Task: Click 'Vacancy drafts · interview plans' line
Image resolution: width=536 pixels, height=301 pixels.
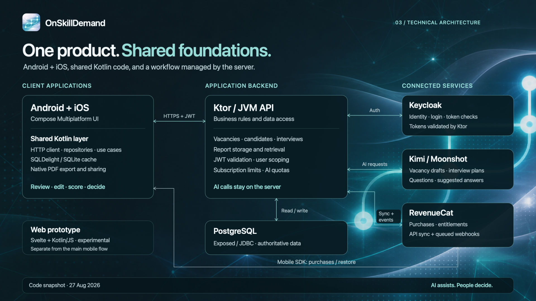Action: [447, 171]
